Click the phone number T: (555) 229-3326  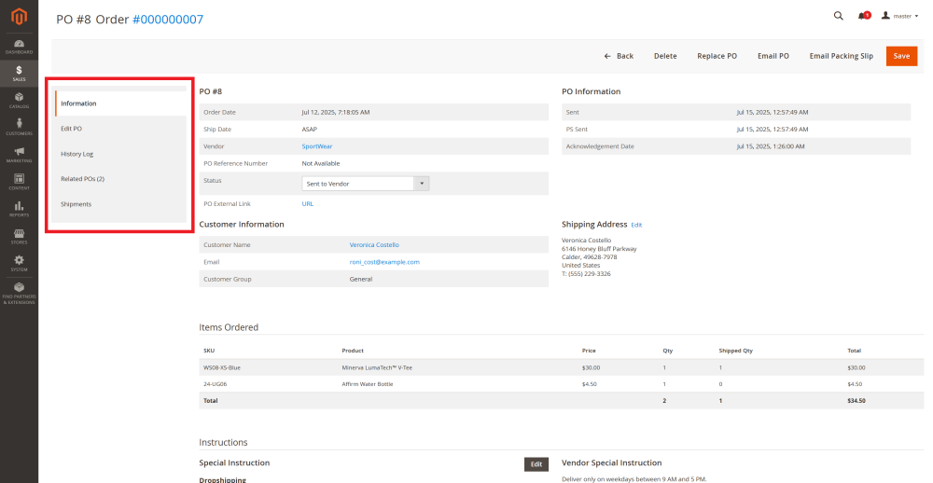pyautogui.click(x=586, y=274)
